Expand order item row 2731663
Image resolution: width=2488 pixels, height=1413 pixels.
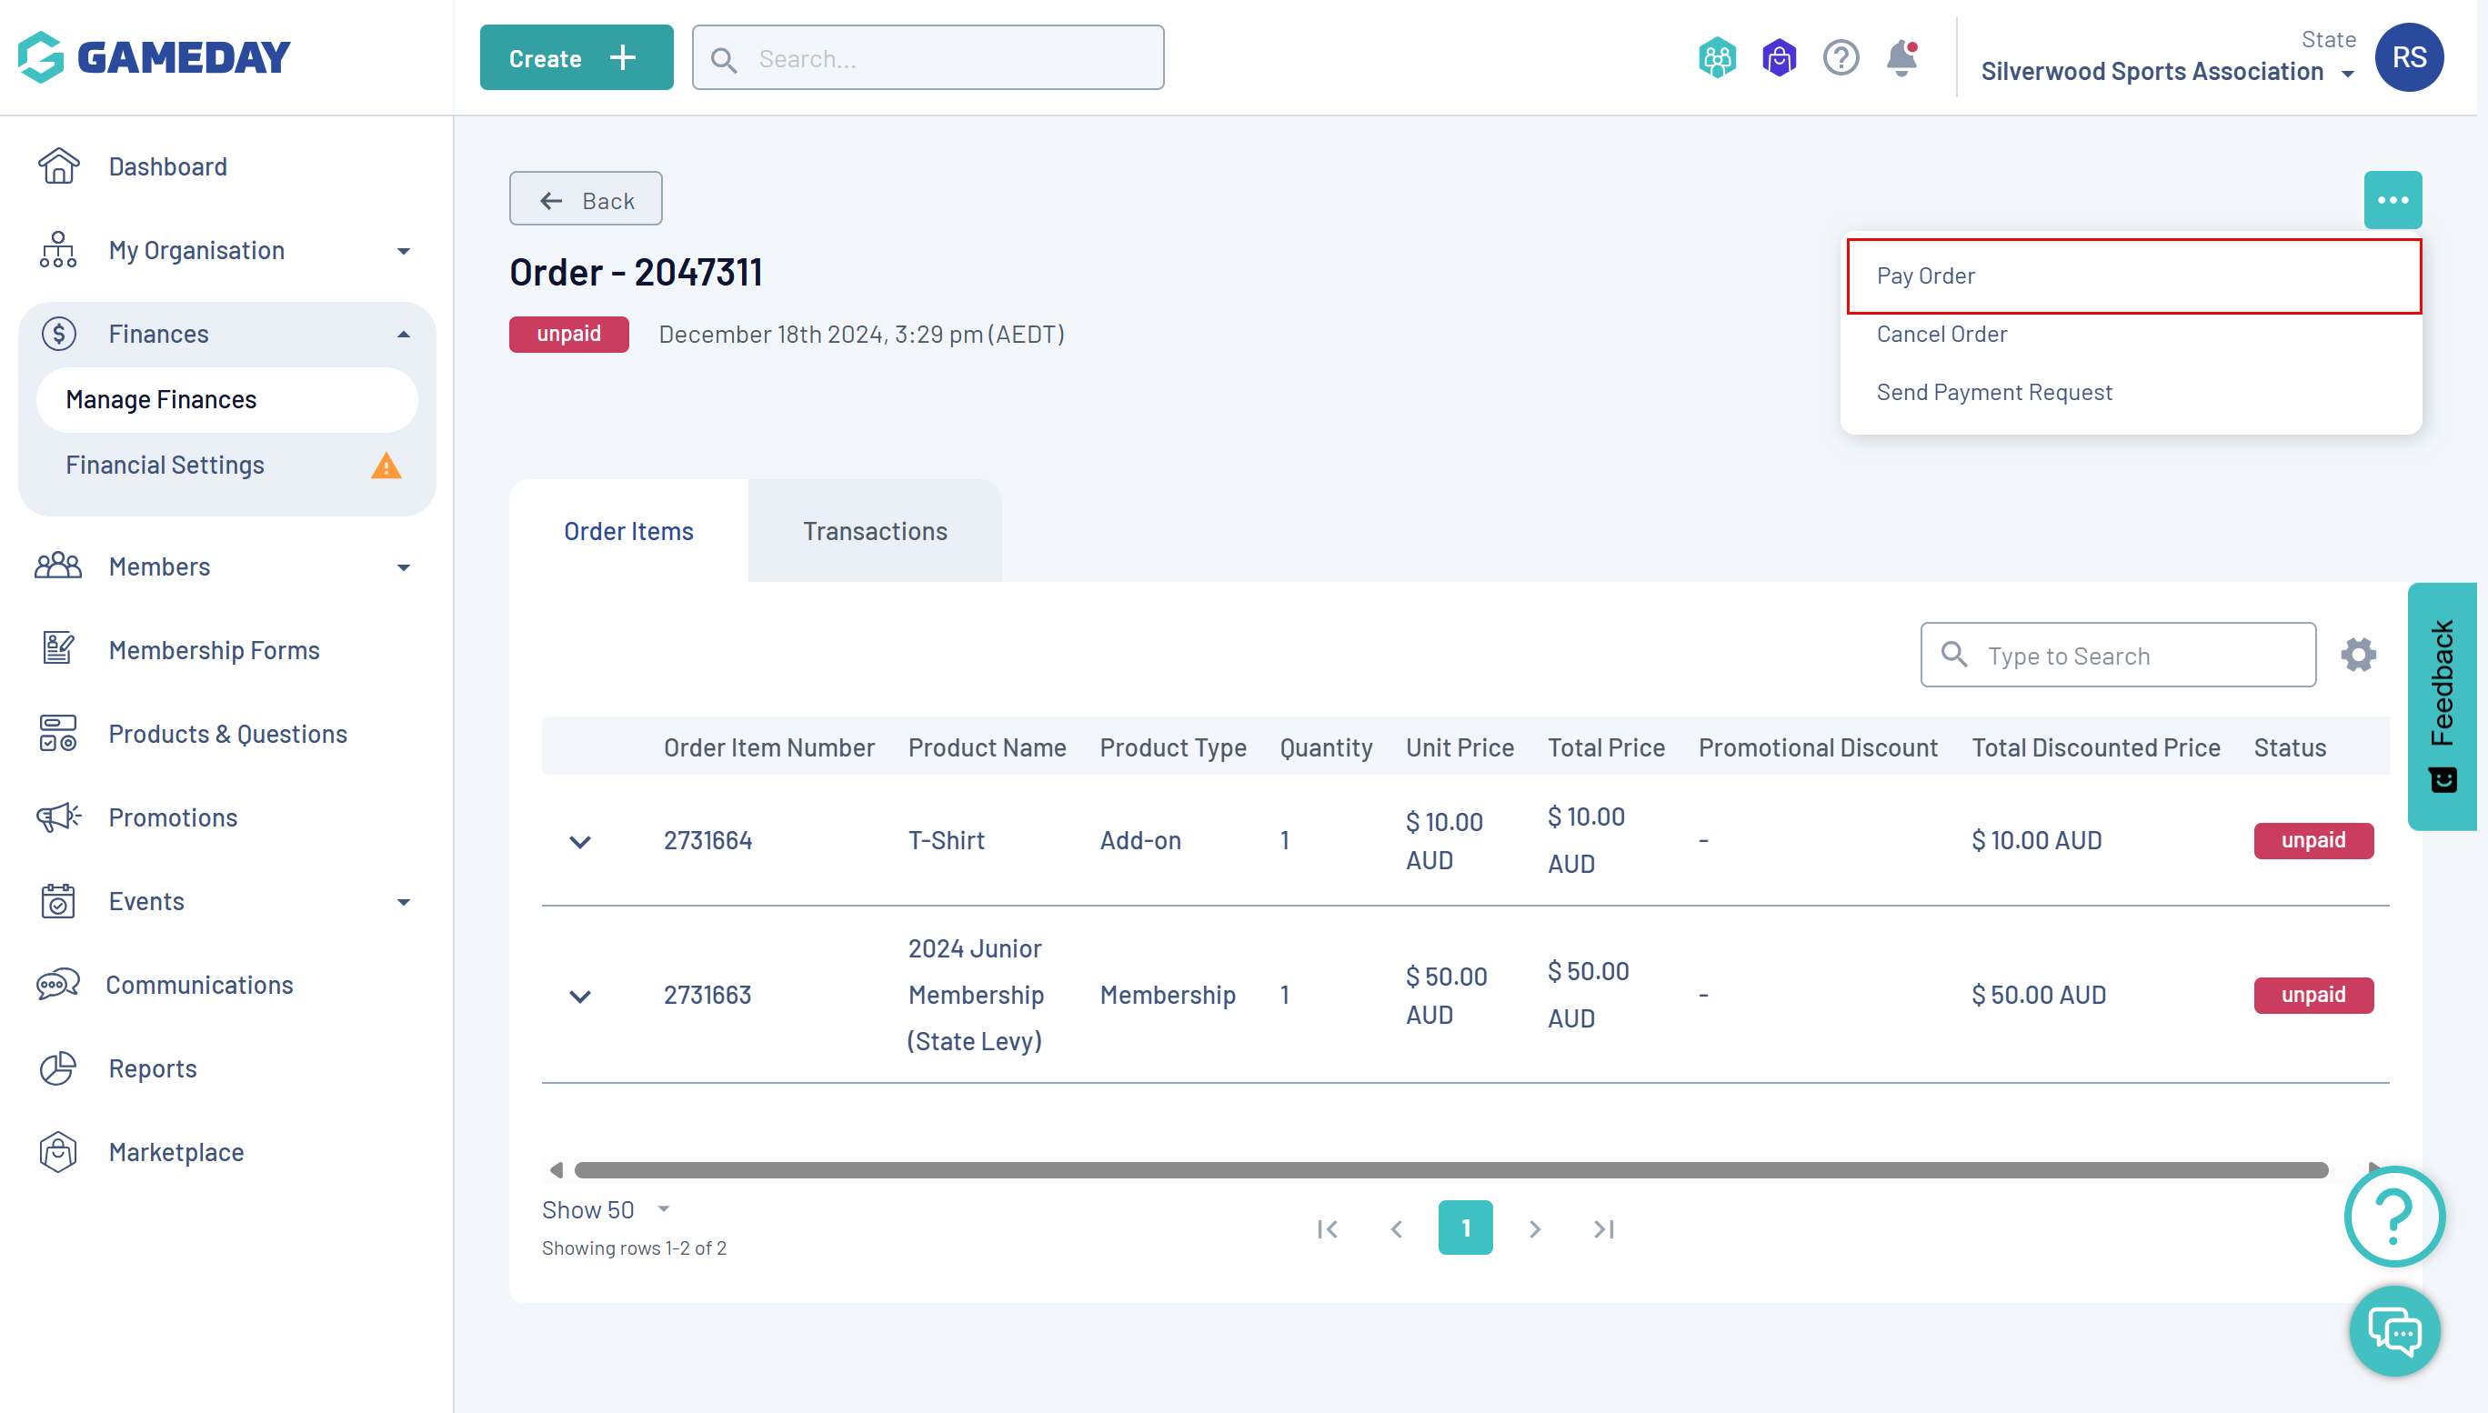tap(579, 996)
